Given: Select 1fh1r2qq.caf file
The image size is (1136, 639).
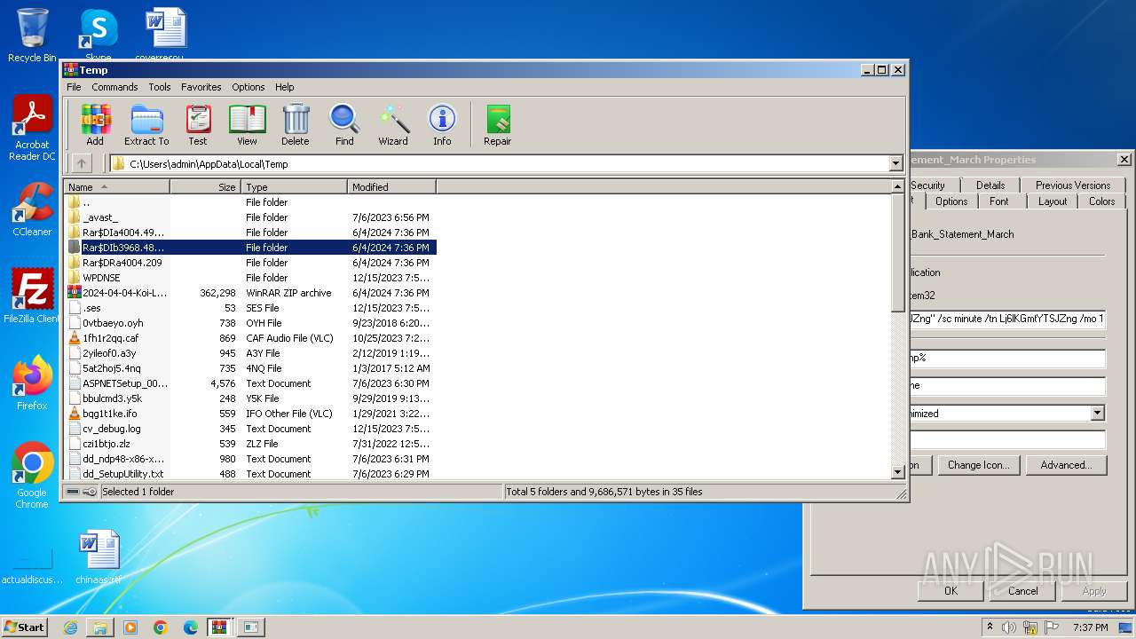Looking at the screenshot, I should pyautogui.click(x=250, y=338).
